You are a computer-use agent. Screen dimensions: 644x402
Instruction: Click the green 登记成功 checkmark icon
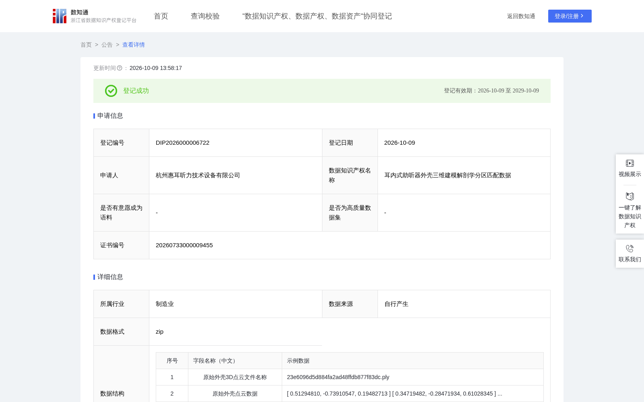pos(111,91)
